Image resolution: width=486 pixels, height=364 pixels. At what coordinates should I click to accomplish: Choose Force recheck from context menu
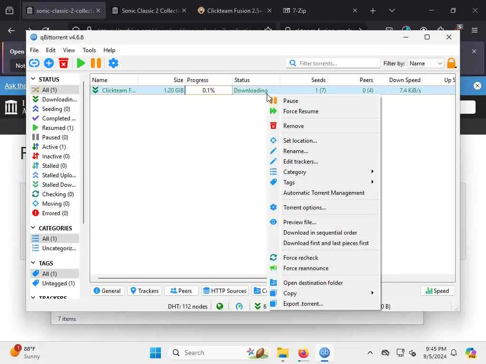(324, 257)
